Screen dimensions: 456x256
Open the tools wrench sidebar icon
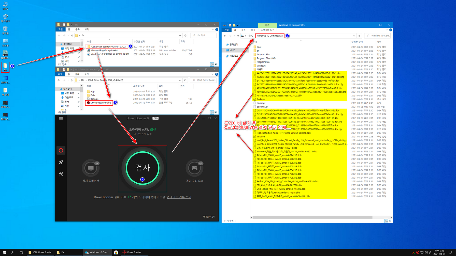click(x=61, y=174)
